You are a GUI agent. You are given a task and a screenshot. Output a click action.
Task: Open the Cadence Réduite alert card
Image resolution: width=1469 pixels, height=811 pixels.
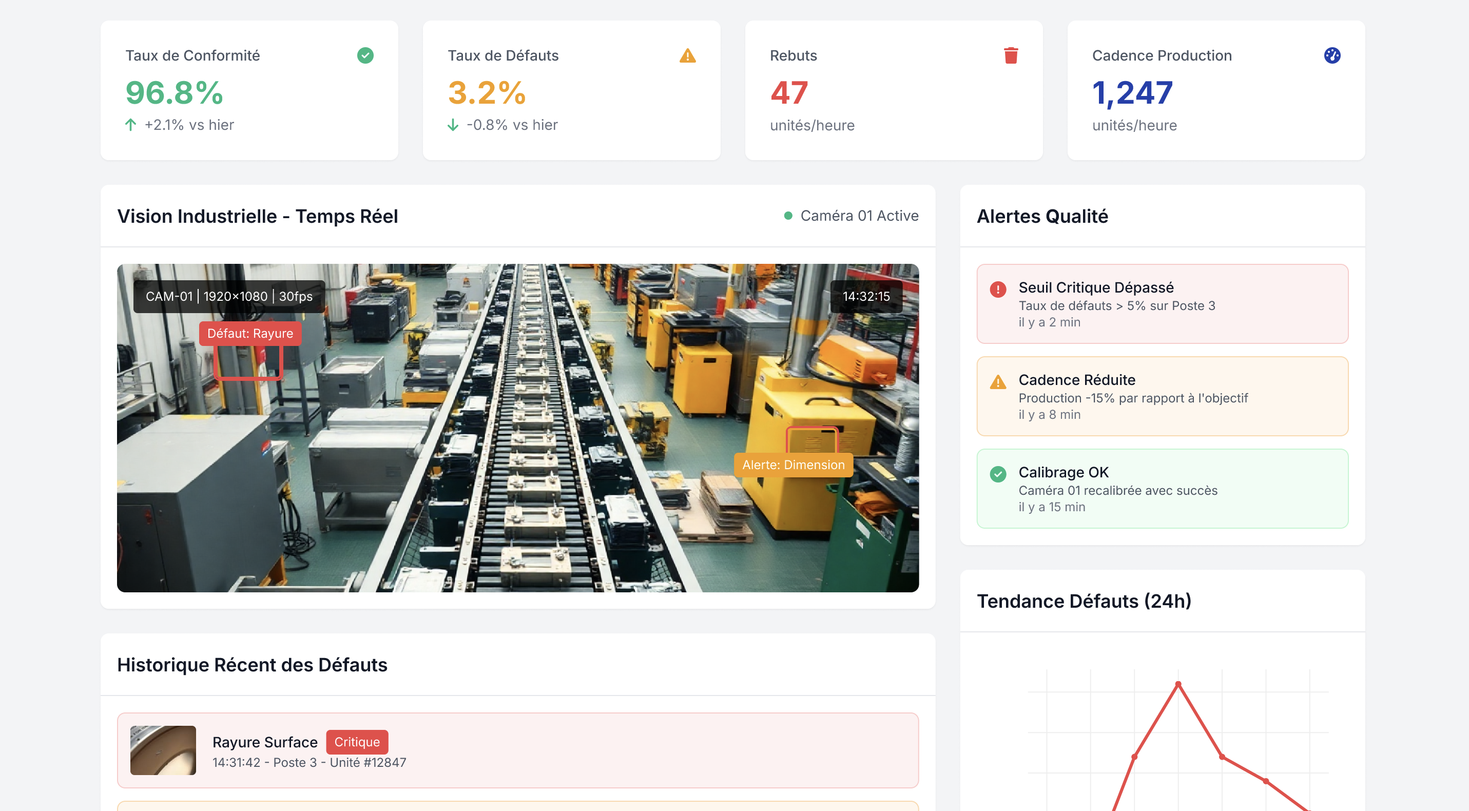[x=1162, y=396]
